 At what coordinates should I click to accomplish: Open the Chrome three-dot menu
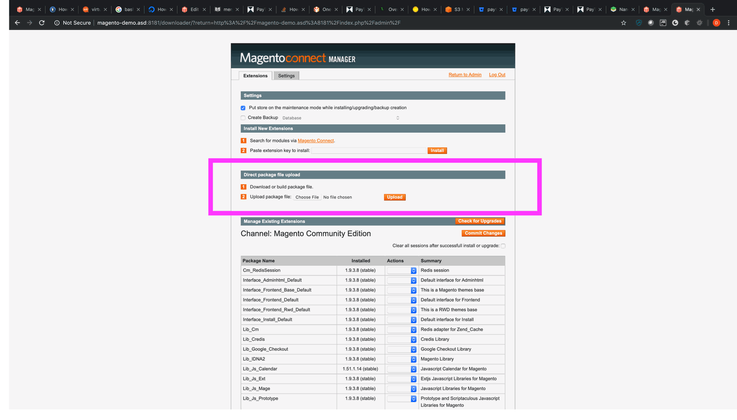coord(728,23)
